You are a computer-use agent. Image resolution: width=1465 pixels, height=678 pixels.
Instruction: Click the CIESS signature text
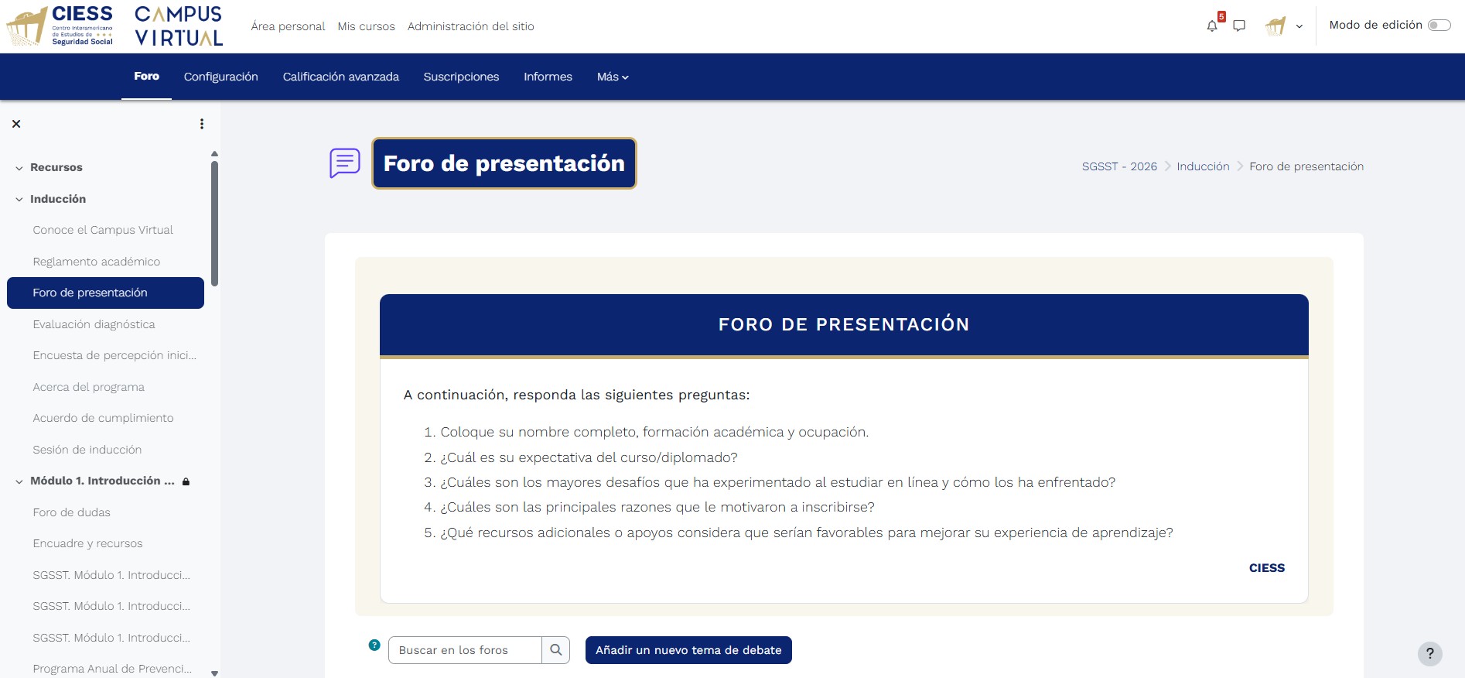point(1267,568)
